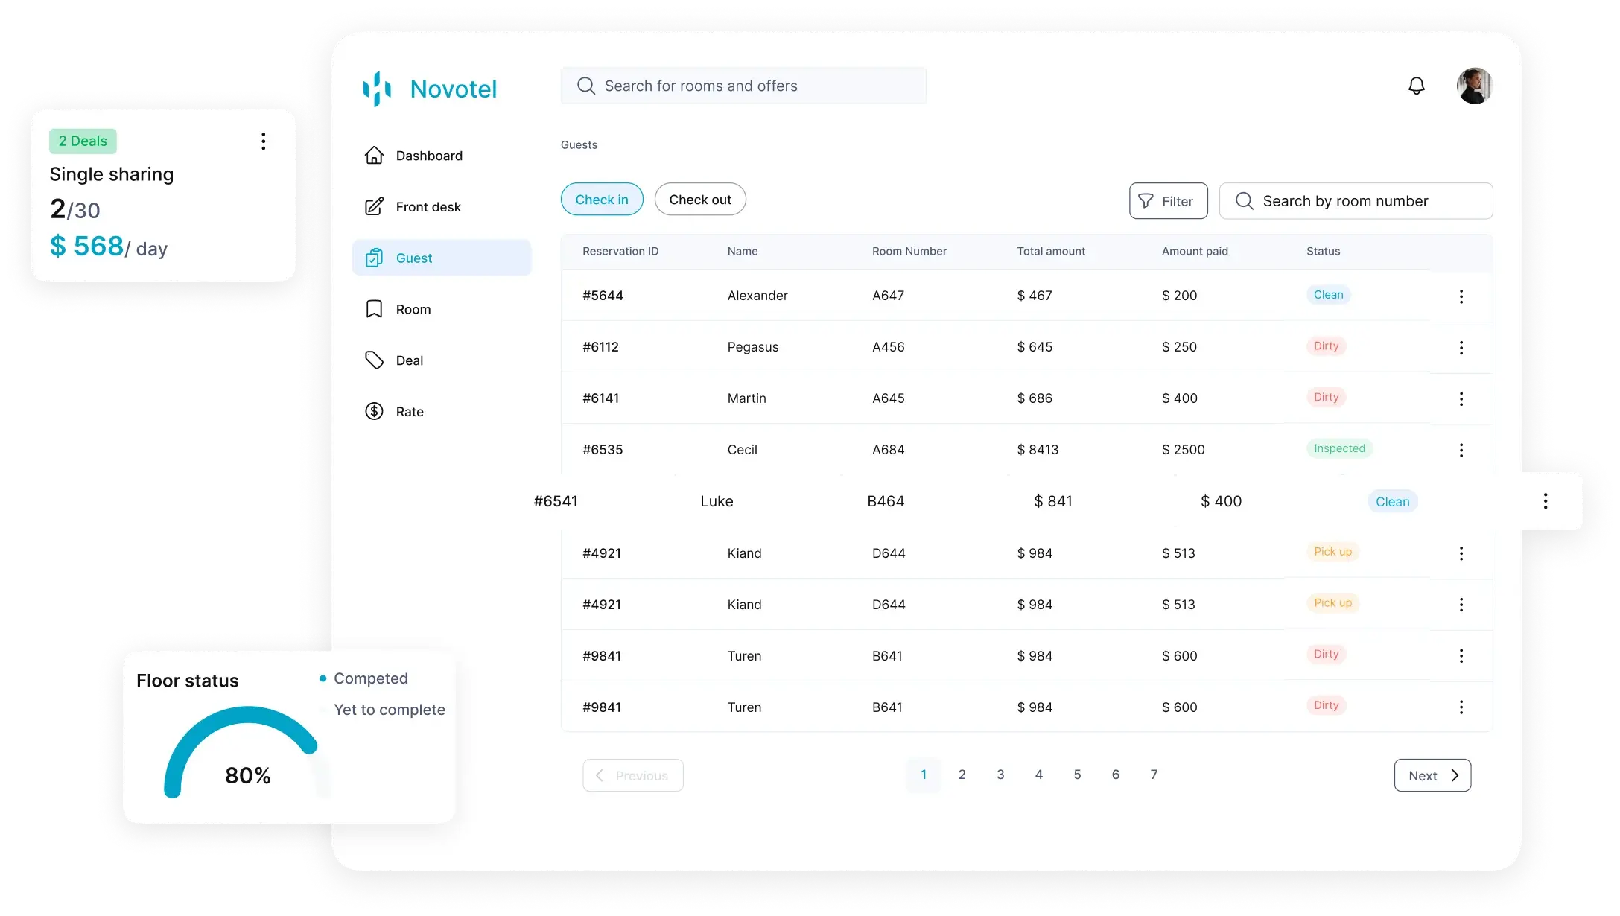The height and width of the screenshot is (916, 1620).
Task: Open the Deal tag icon
Action: [x=374, y=360]
